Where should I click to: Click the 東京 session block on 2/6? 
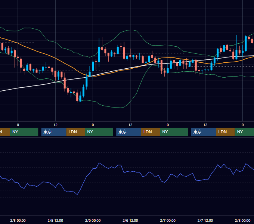(x=128, y=132)
